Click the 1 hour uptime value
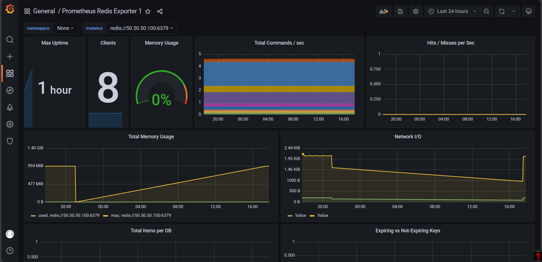This screenshot has width=542, height=262. pos(55,88)
